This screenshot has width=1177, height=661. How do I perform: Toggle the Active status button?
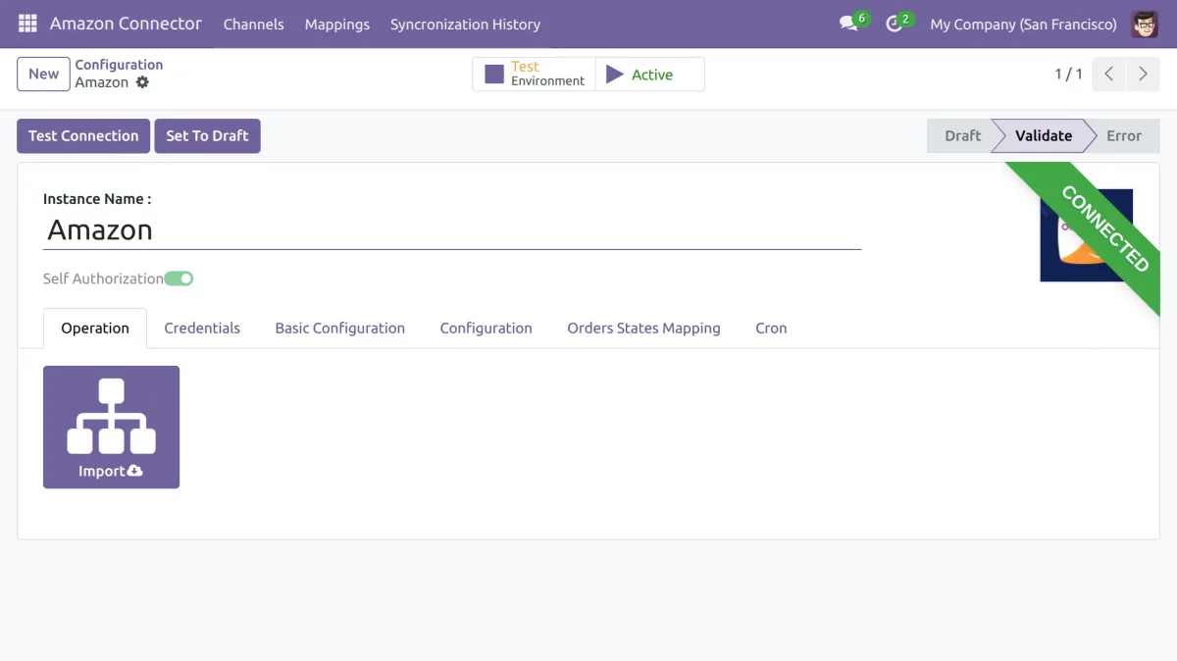coord(649,75)
